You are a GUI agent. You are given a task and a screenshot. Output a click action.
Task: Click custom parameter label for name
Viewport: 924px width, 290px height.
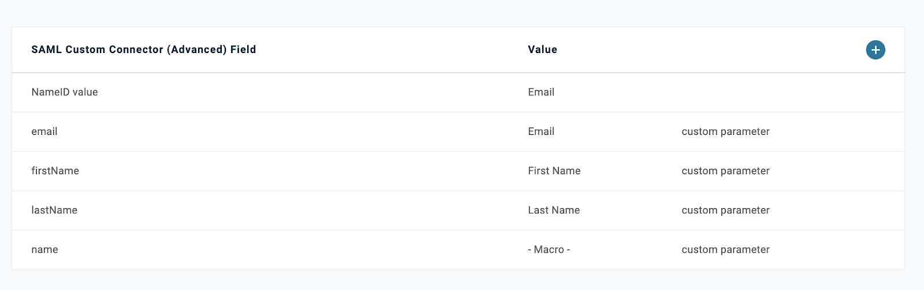coord(725,250)
